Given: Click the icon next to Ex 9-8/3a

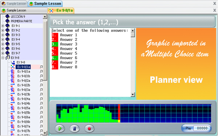Looking at the screenshot, I should coord(12,90).
